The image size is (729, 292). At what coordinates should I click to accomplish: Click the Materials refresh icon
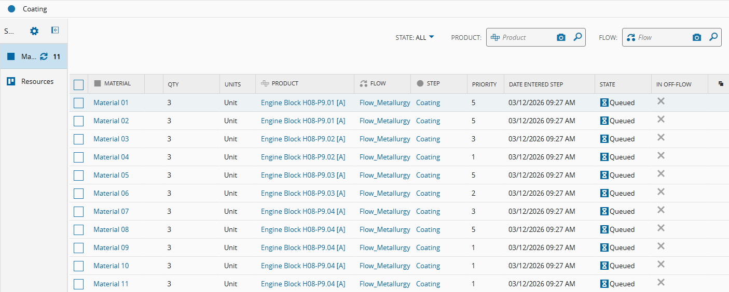click(x=44, y=56)
